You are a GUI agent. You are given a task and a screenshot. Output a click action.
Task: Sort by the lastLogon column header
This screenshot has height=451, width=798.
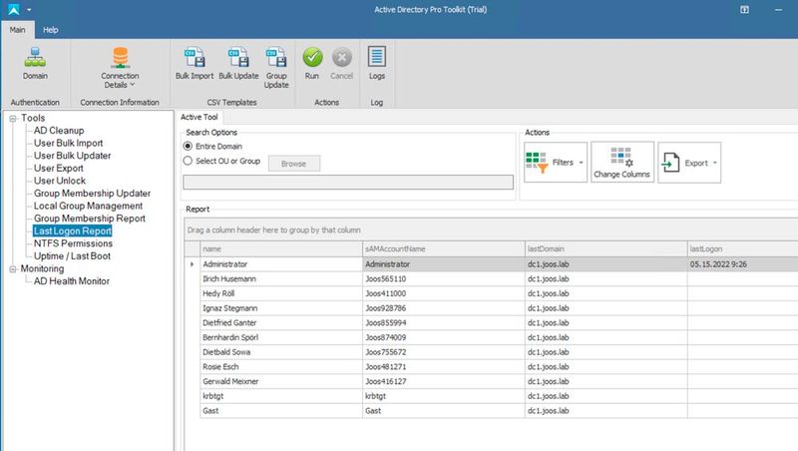coord(742,248)
